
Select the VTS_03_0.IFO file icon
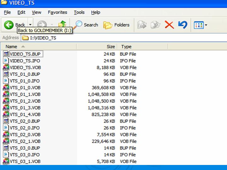click(6, 155)
